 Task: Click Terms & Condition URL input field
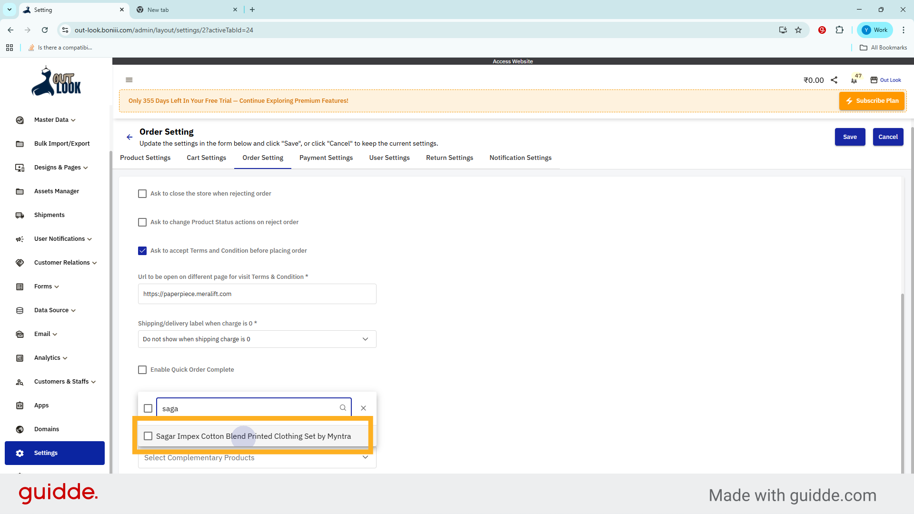pos(257,294)
